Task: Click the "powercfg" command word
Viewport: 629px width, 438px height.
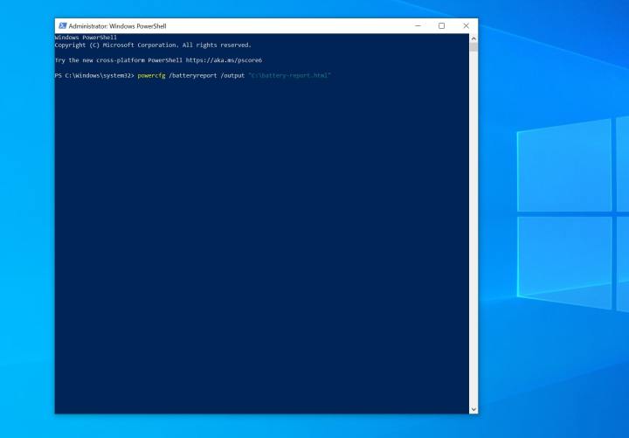Action: tap(151, 76)
